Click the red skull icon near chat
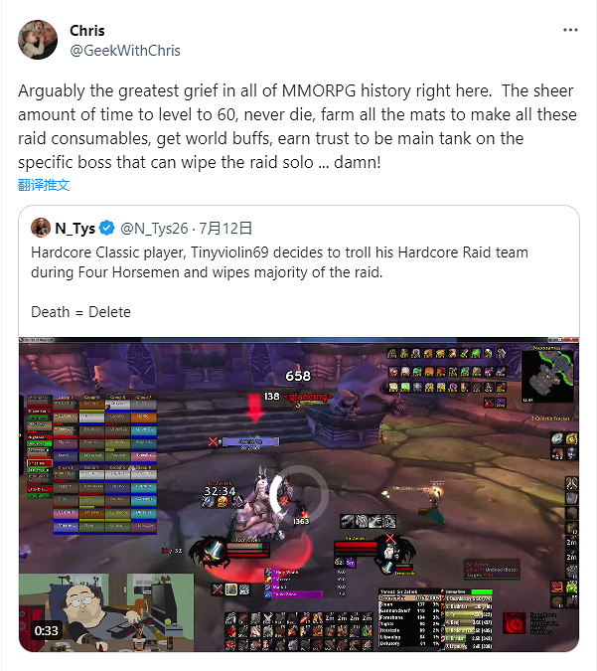The height and width of the screenshot is (671, 597). [515, 623]
